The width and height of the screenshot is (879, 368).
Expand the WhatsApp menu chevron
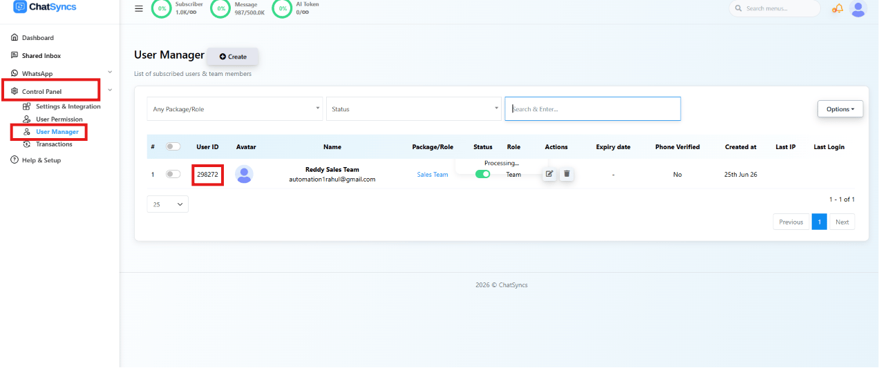(x=110, y=72)
